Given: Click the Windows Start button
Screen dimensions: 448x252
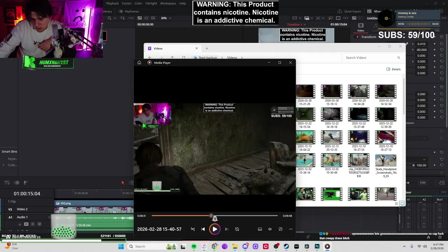Looking at the screenshot, I should pos(121,246).
